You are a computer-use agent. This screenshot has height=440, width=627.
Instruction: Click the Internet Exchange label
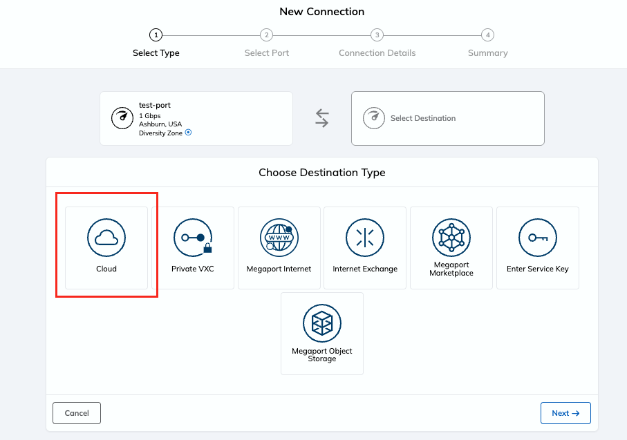(365, 269)
